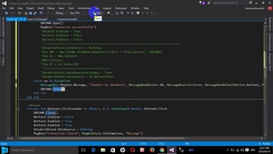The width and height of the screenshot is (273, 154).
Task: Click the Search Windows taskbar box
Action: click(44, 150)
